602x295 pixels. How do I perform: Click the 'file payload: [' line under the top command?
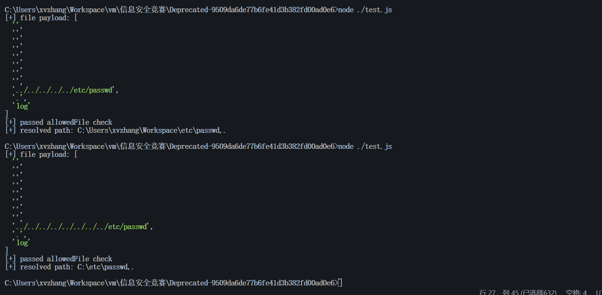[x=49, y=18]
